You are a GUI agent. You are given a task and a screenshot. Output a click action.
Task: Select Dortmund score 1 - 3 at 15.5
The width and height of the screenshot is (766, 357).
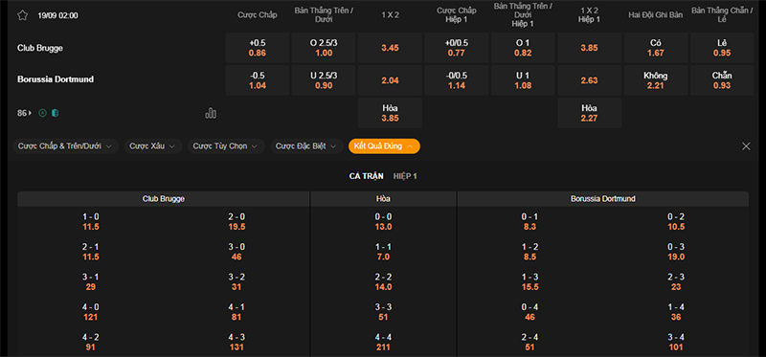tap(529, 281)
